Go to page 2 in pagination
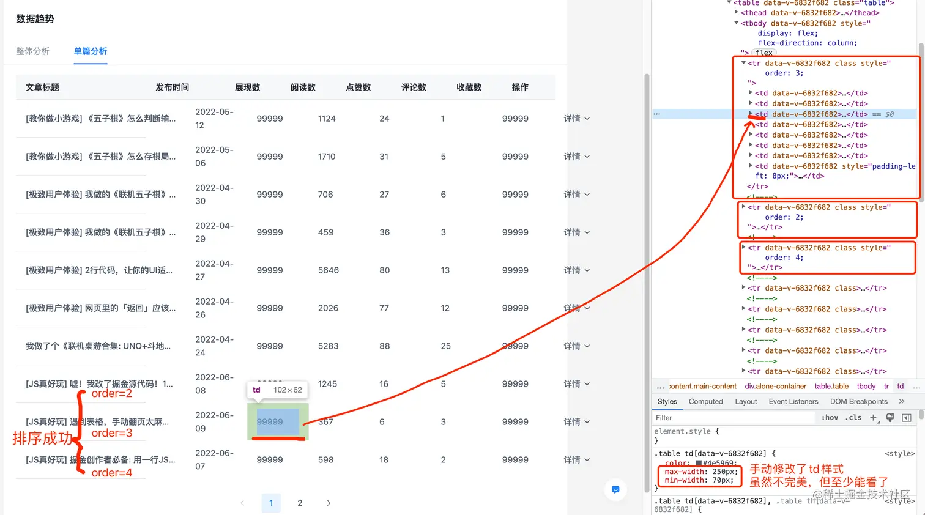The height and width of the screenshot is (515, 925). (300, 503)
